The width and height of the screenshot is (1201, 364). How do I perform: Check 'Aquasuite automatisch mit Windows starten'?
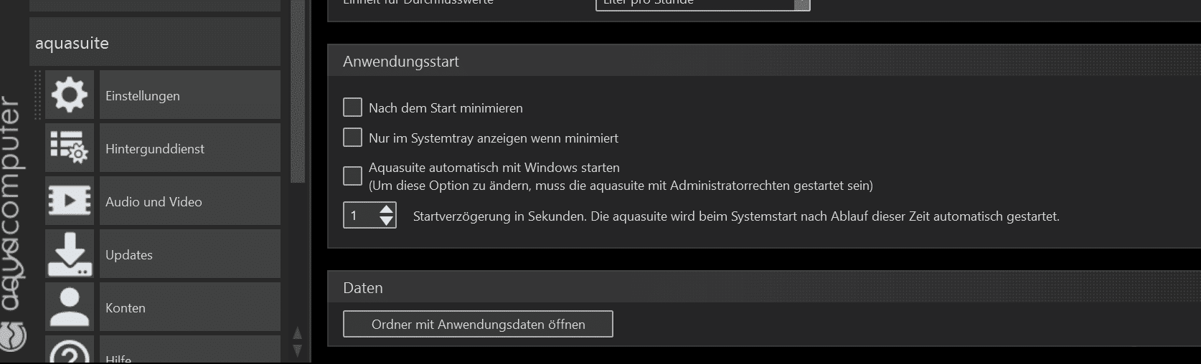coord(352,176)
